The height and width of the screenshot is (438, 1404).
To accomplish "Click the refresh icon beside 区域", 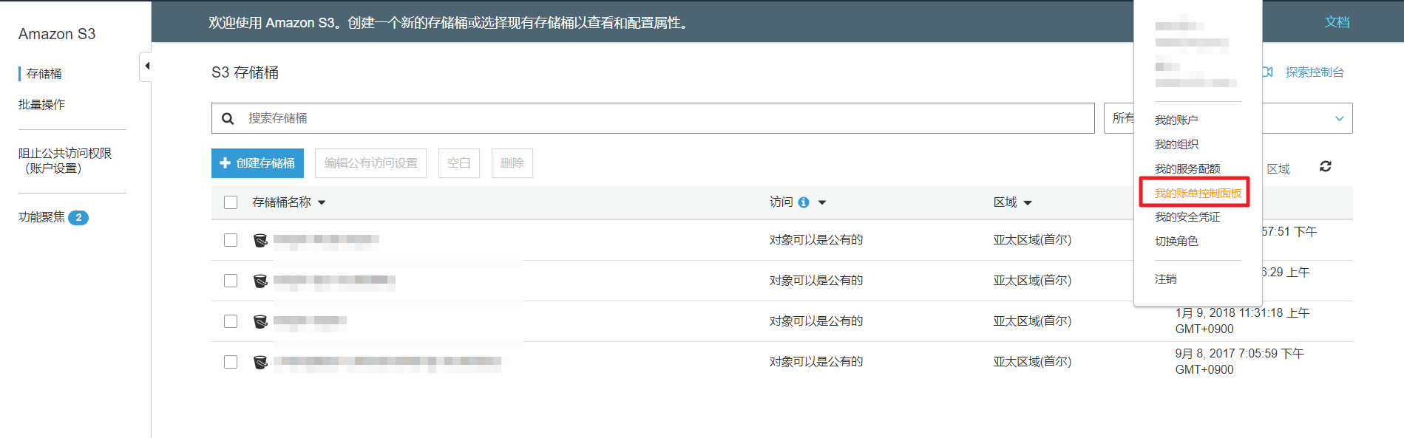I will pos(1325,167).
